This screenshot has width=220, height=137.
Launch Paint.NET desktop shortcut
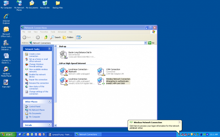click(x=6, y=84)
